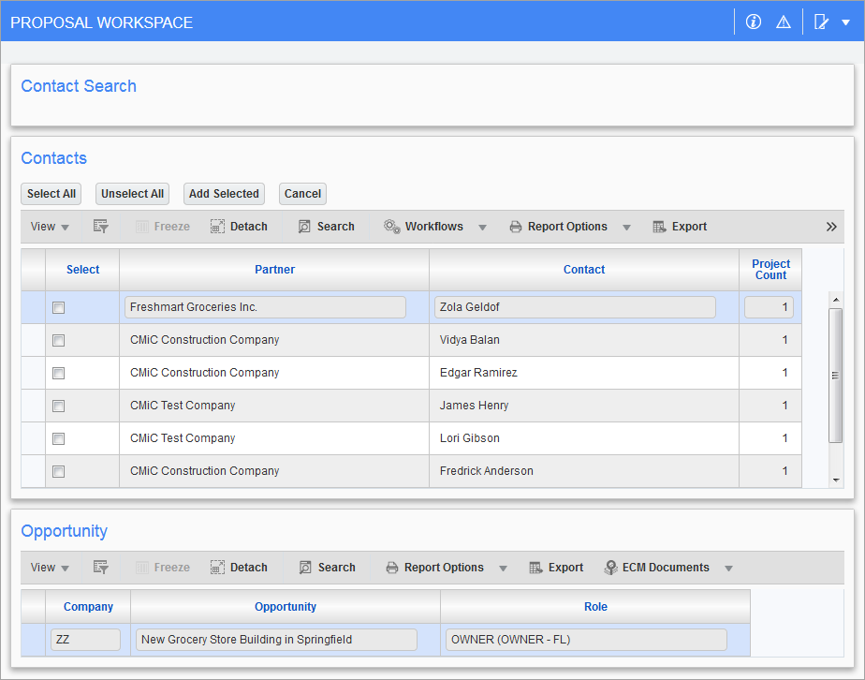Click the Workflows gear icon

coord(391,226)
